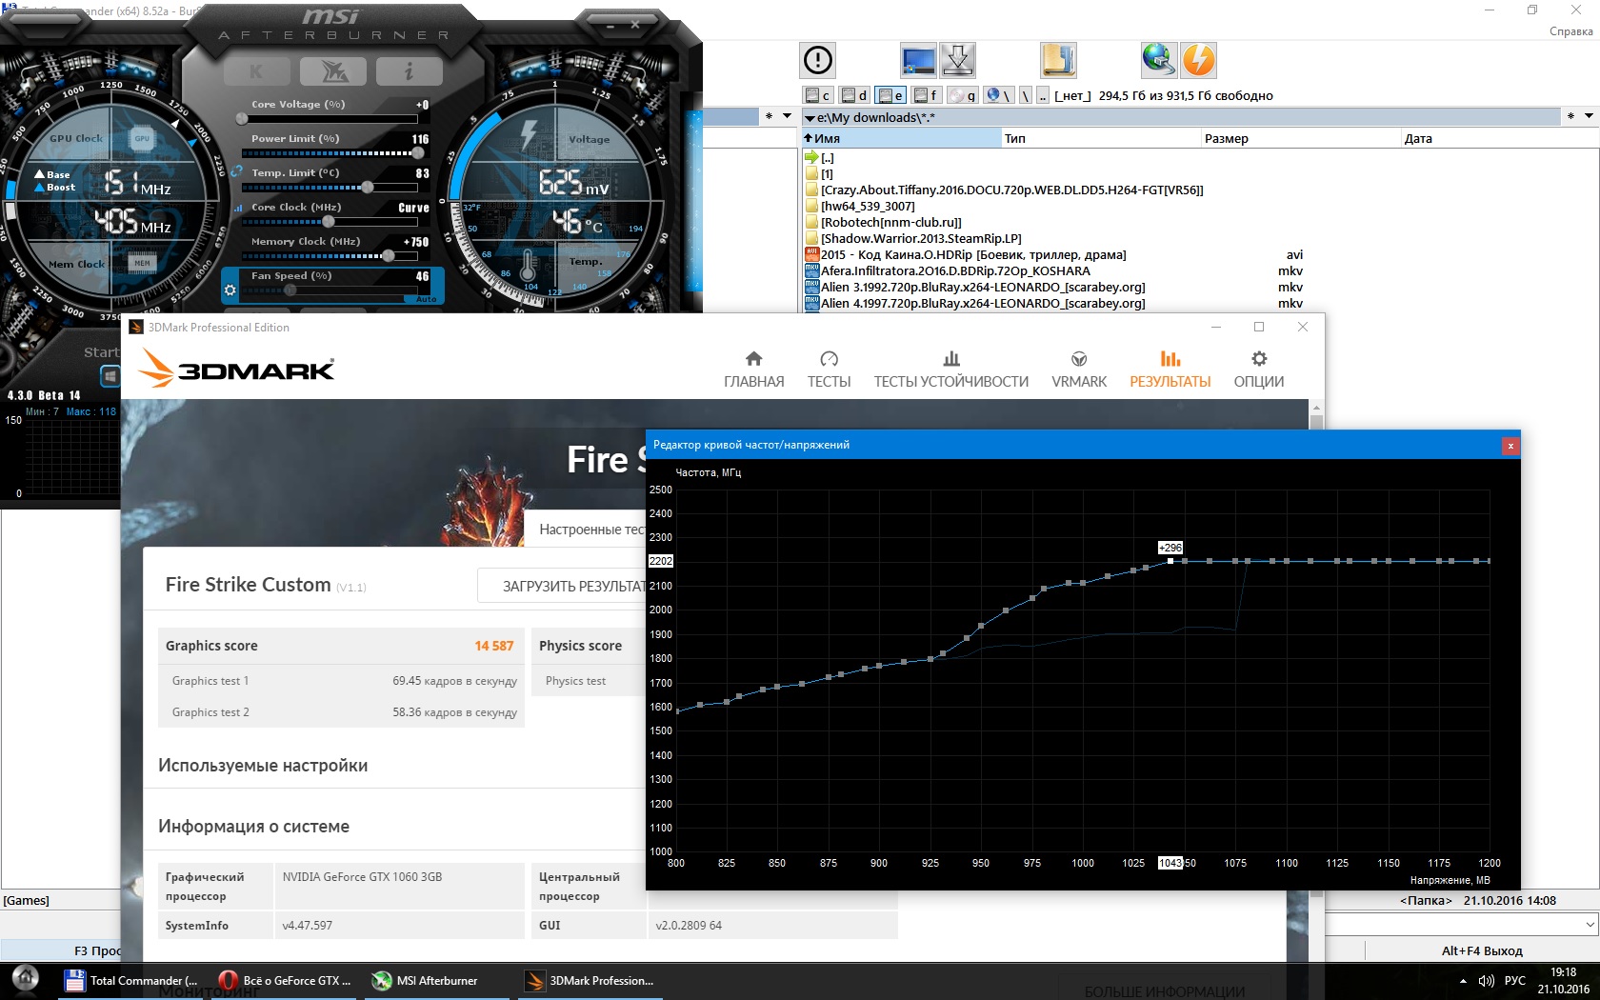Click the globe network connection toolbar icon
Viewport: 1600px width, 1000px height.
tap(1157, 60)
